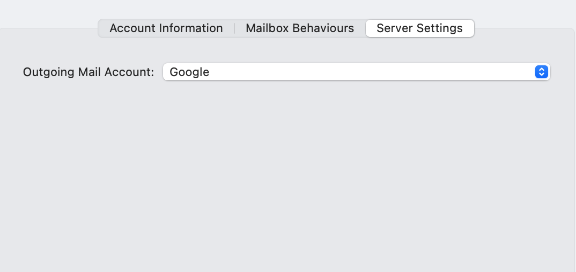The image size is (576, 272).
Task: Click the blue up-down chevron icon
Action: [x=541, y=72]
